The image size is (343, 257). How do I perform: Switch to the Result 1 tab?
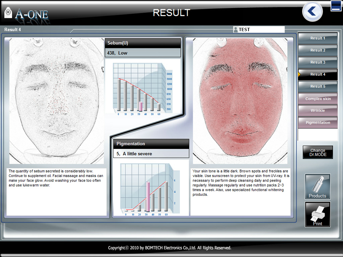tap(317, 38)
